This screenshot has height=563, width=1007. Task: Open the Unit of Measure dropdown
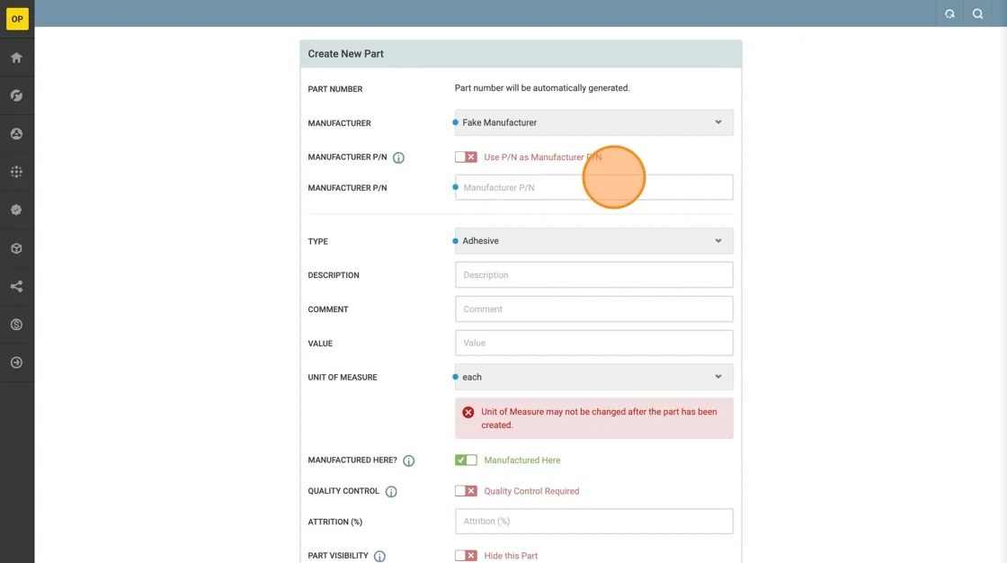click(593, 377)
